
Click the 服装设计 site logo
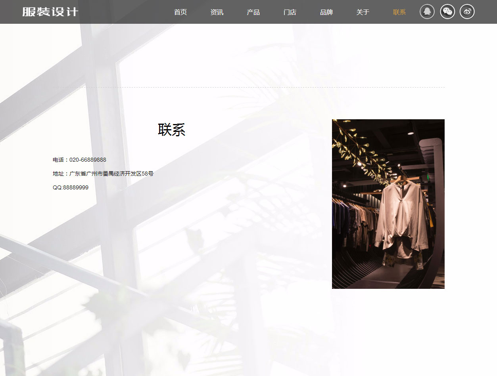pyautogui.click(x=50, y=12)
